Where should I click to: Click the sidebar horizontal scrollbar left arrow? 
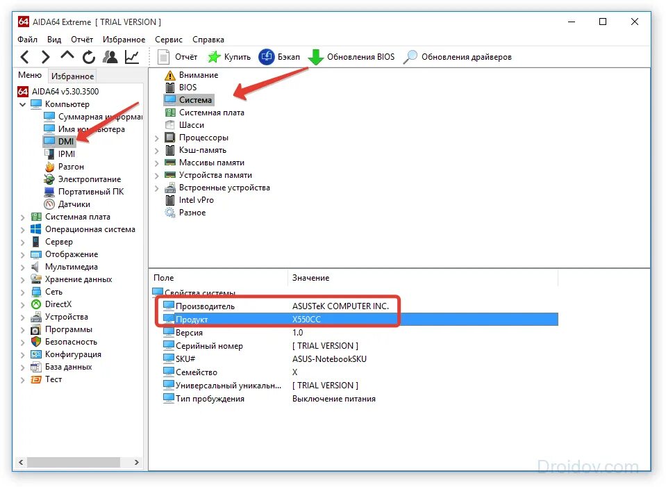pyautogui.click(x=21, y=463)
